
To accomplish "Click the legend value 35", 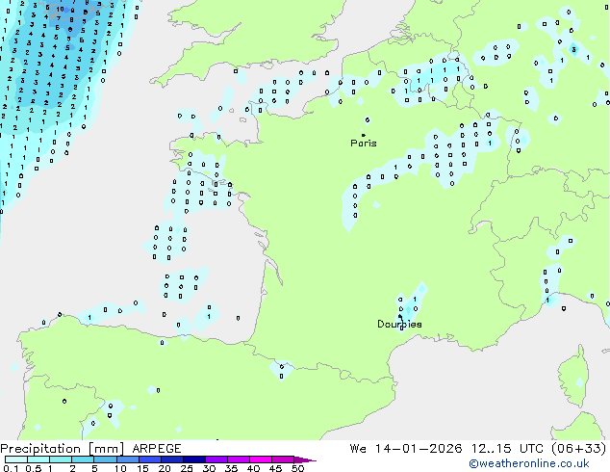I will pyautogui.click(x=231, y=468).
